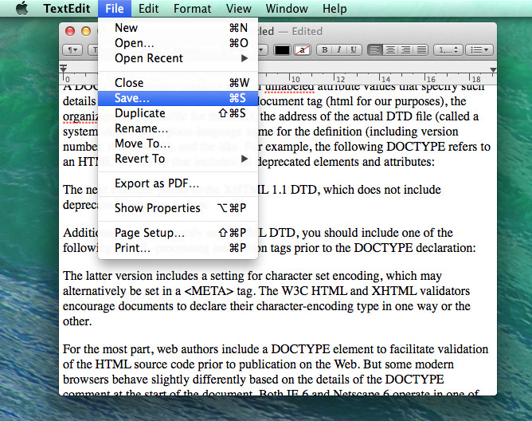The image size is (532, 421).
Task: Open the TextEdit application menu
Action: coord(67,8)
